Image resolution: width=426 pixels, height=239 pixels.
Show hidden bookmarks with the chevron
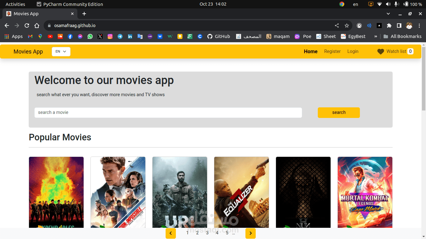375,36
